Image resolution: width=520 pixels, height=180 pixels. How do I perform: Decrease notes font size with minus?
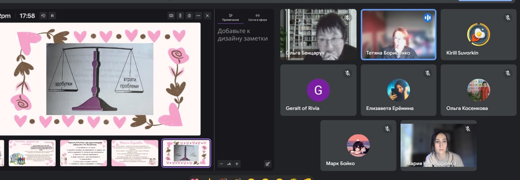tap(221, 164)
